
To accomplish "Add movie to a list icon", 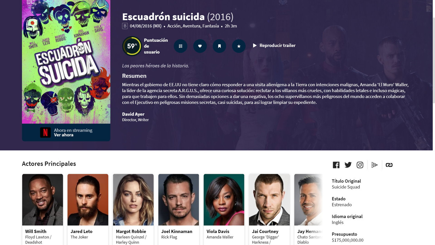I will [x=180, y=46].
